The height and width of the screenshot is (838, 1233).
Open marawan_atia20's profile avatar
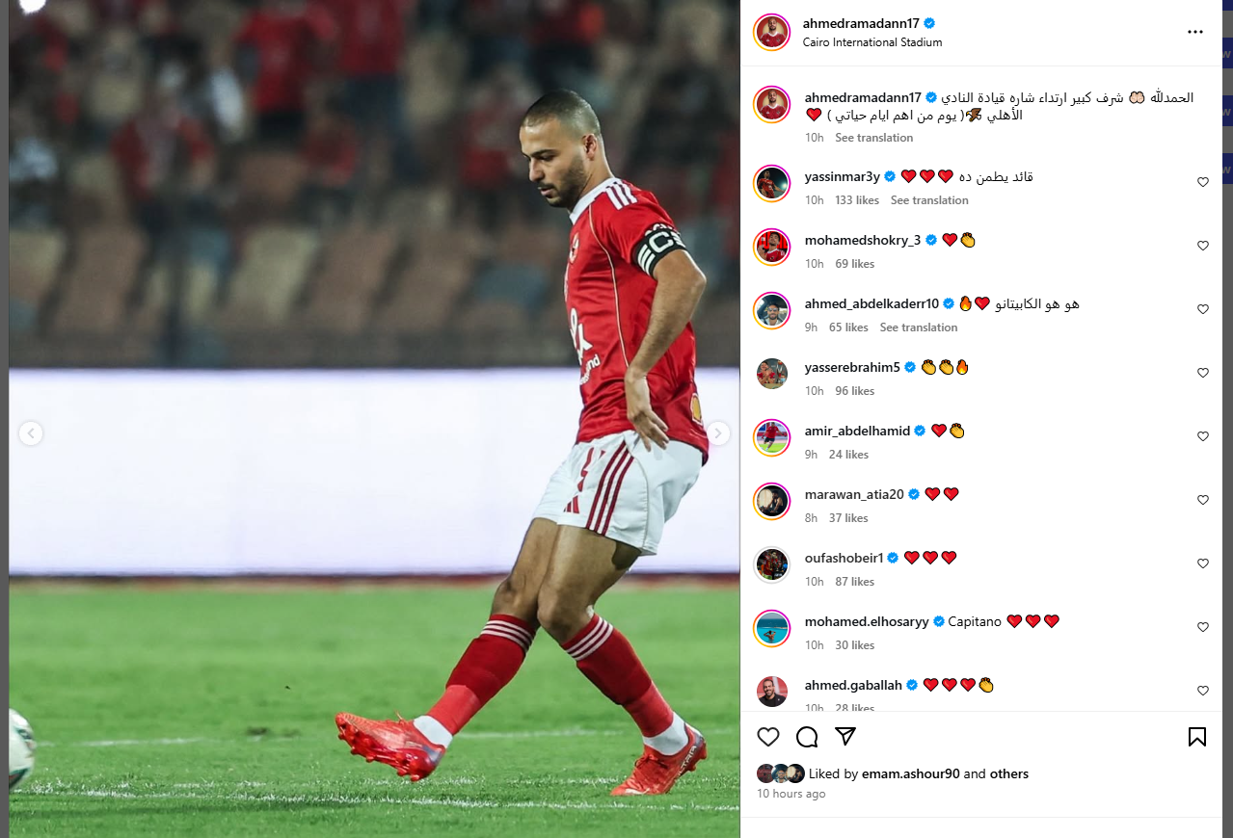pyautogui.click(x=771, y=501)
